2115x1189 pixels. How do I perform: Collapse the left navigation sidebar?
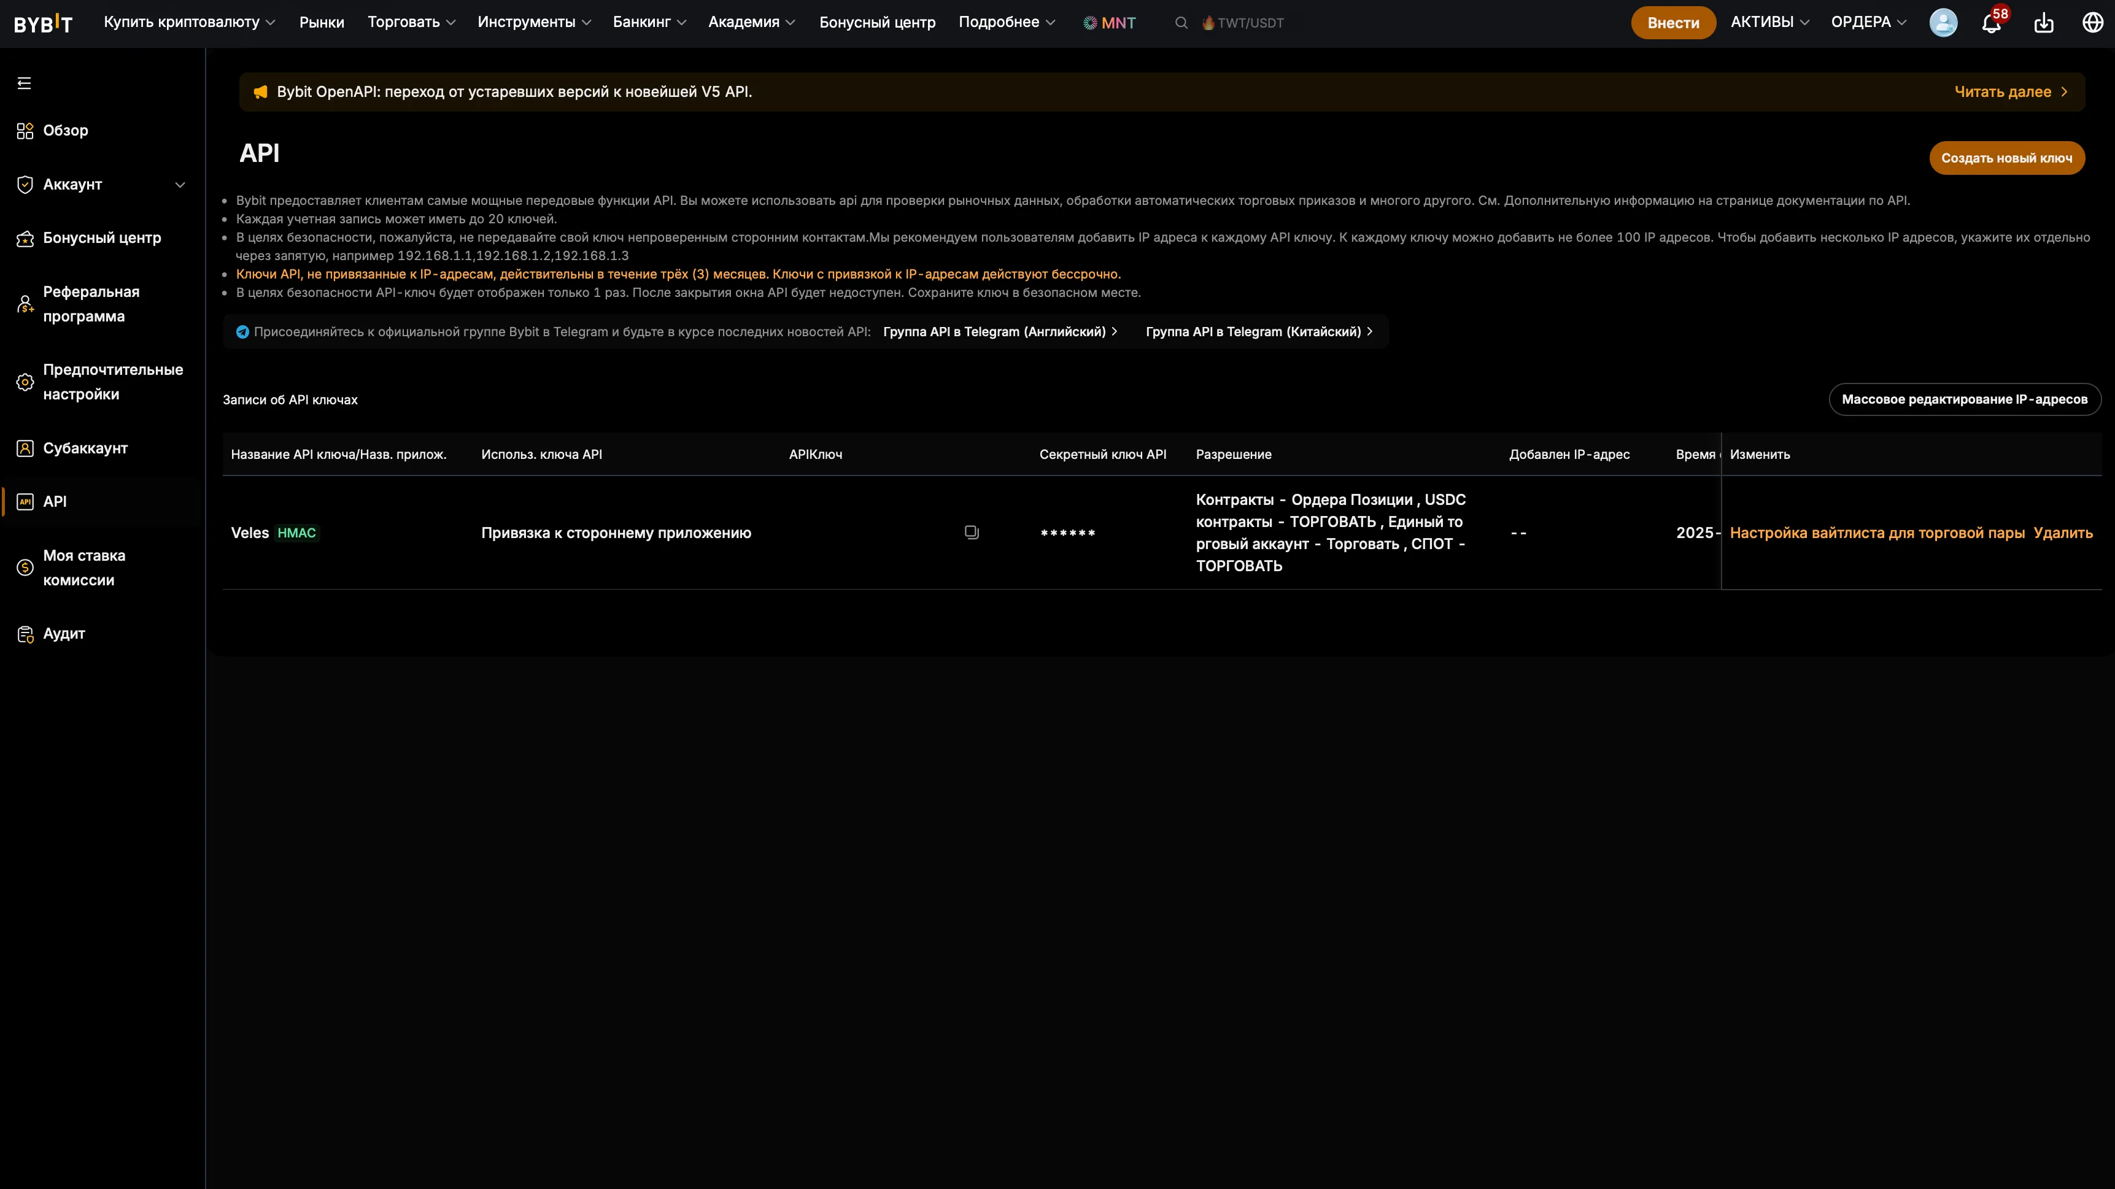click(24, 83)
